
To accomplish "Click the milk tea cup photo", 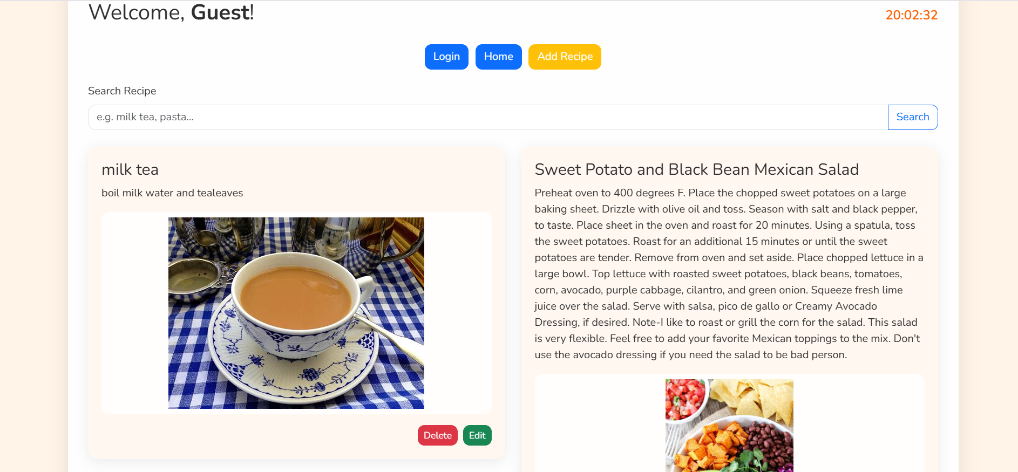I will (x=296, y=313).
